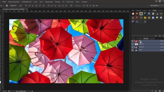Apply the blue glass style preset
This screenshot has width=164, height=92.
tap(149, 14)
